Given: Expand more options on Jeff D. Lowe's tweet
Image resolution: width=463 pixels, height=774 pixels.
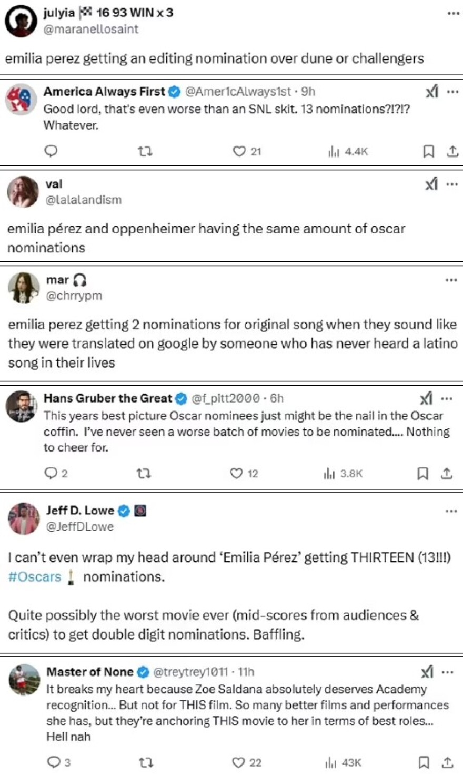Looking at the screenshot, I should pos(451,511).
